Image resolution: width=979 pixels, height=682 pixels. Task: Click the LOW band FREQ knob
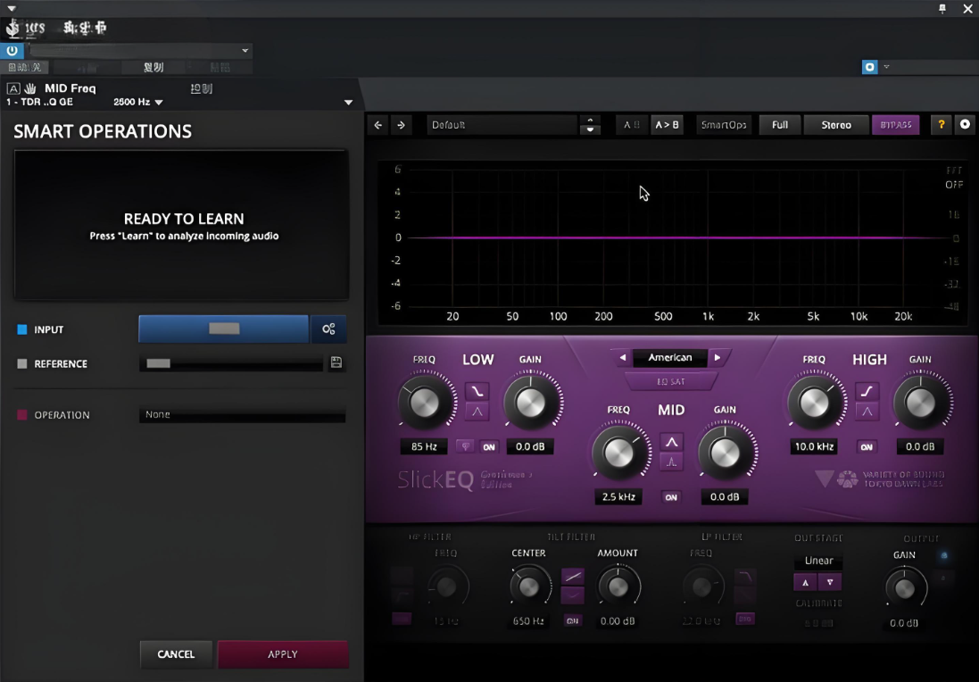(x=424, y=403)
